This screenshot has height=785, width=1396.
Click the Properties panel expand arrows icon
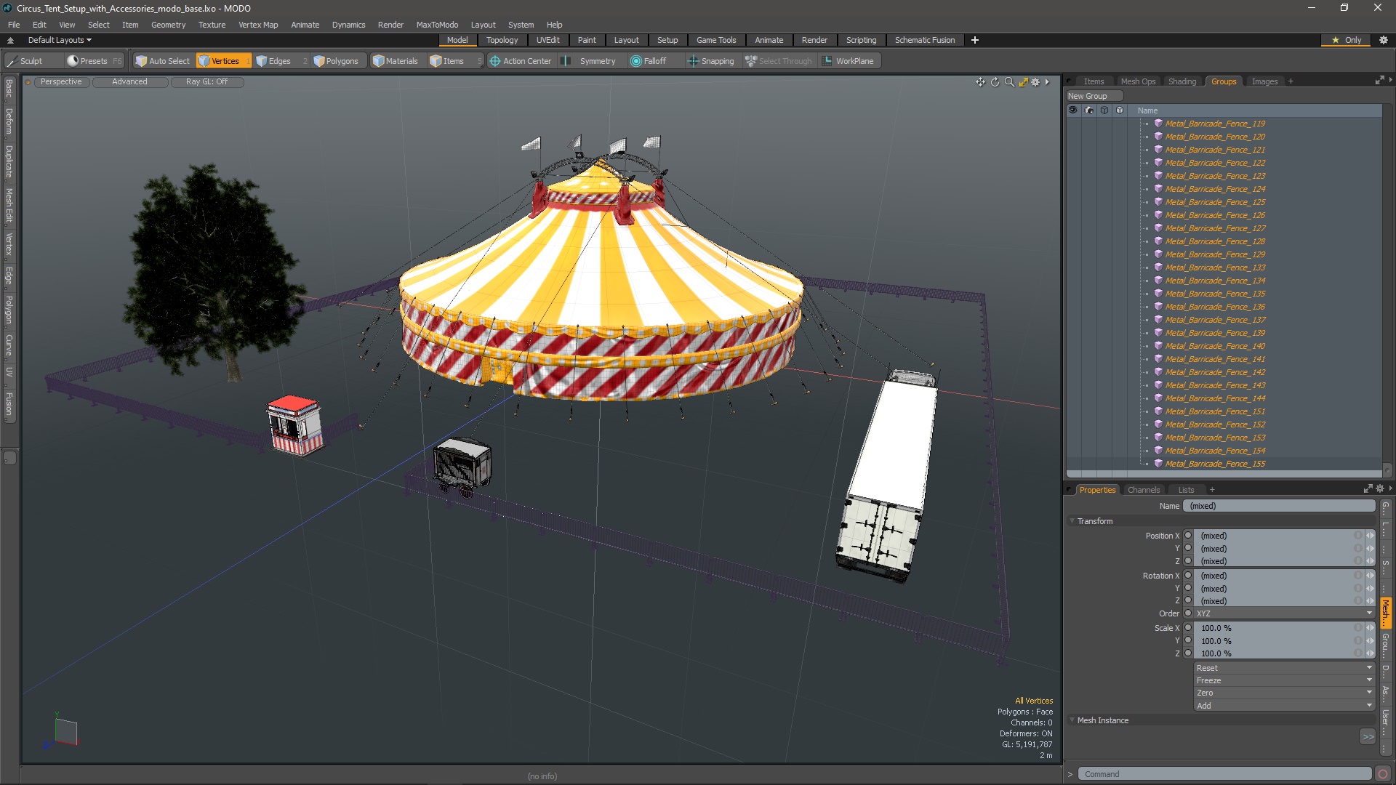1368,489
